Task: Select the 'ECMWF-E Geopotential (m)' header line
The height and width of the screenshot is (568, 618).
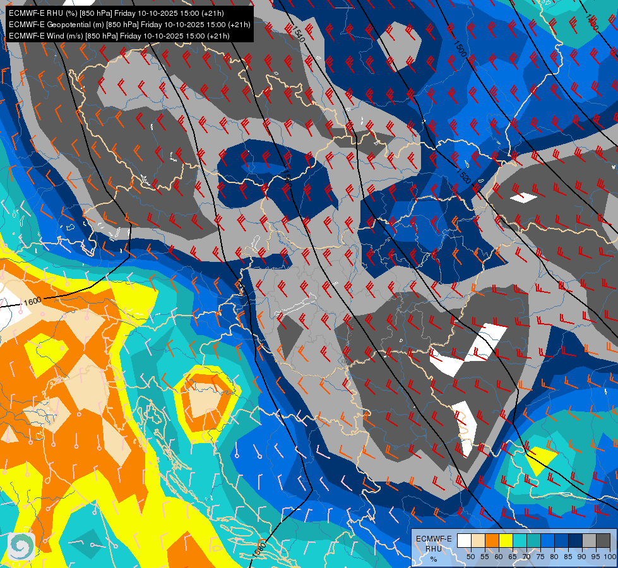Action: pos(129,25)
